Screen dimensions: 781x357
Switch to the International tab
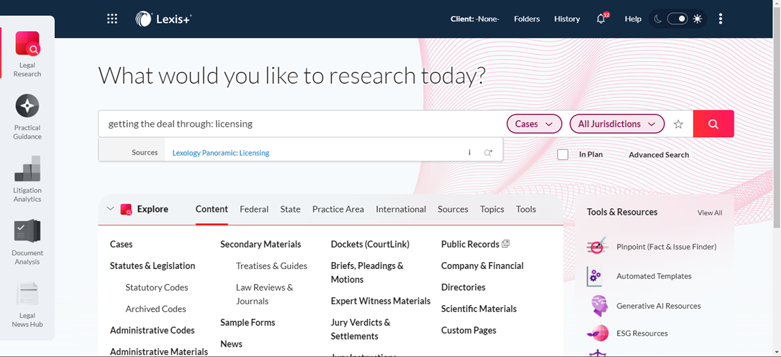(401, 209)
